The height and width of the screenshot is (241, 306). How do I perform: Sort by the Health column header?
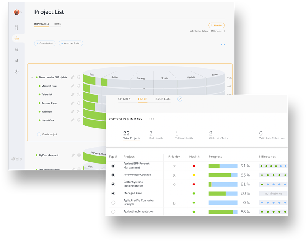click(194, 157)
